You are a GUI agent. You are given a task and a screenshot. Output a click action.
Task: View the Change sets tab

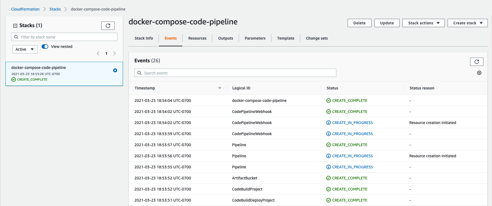[317, 38]
